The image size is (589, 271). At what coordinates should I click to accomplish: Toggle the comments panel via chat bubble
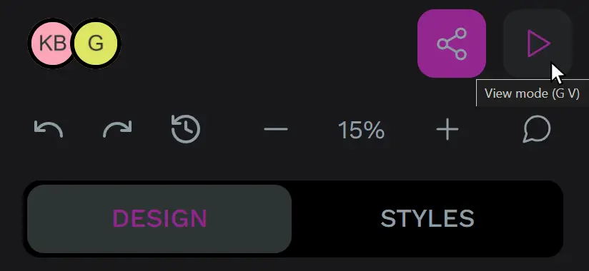pos(537,129)
